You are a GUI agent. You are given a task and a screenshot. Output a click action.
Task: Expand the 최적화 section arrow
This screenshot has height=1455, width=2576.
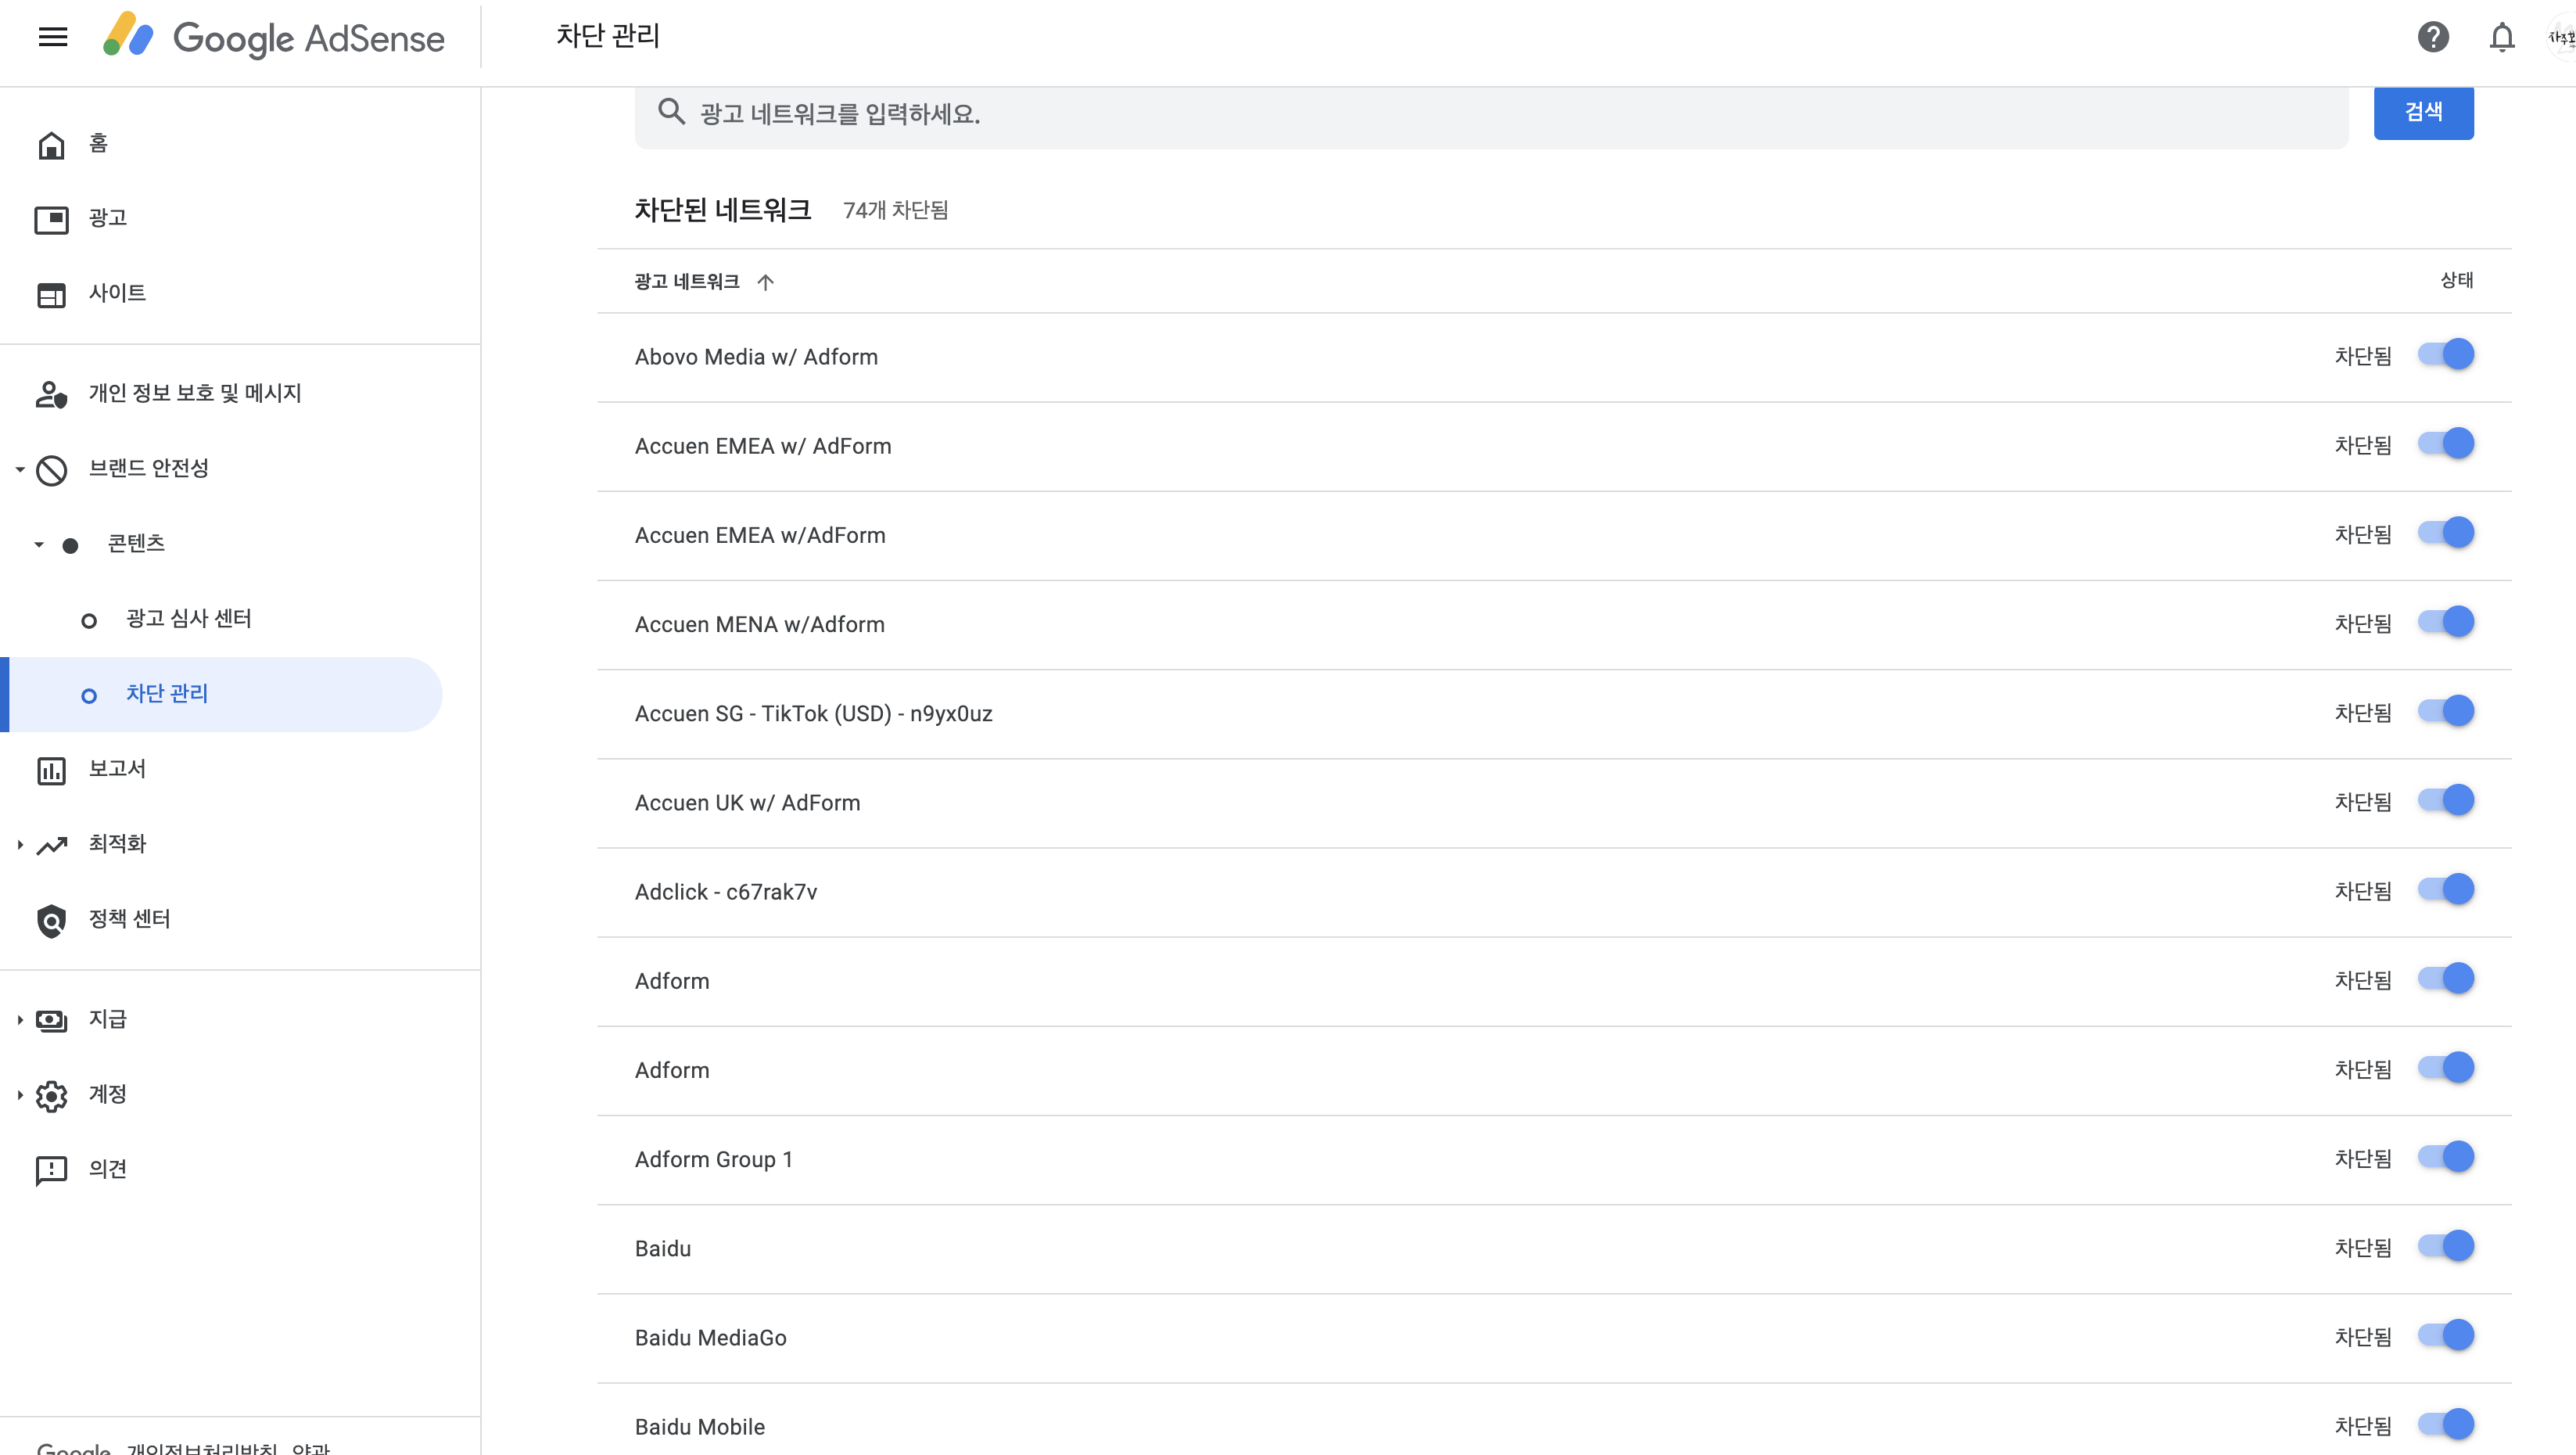coord(20,845)
